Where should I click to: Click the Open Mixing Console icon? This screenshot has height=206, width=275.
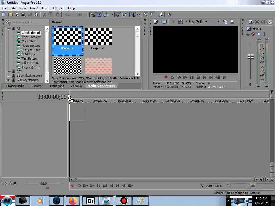coord(270,22)
